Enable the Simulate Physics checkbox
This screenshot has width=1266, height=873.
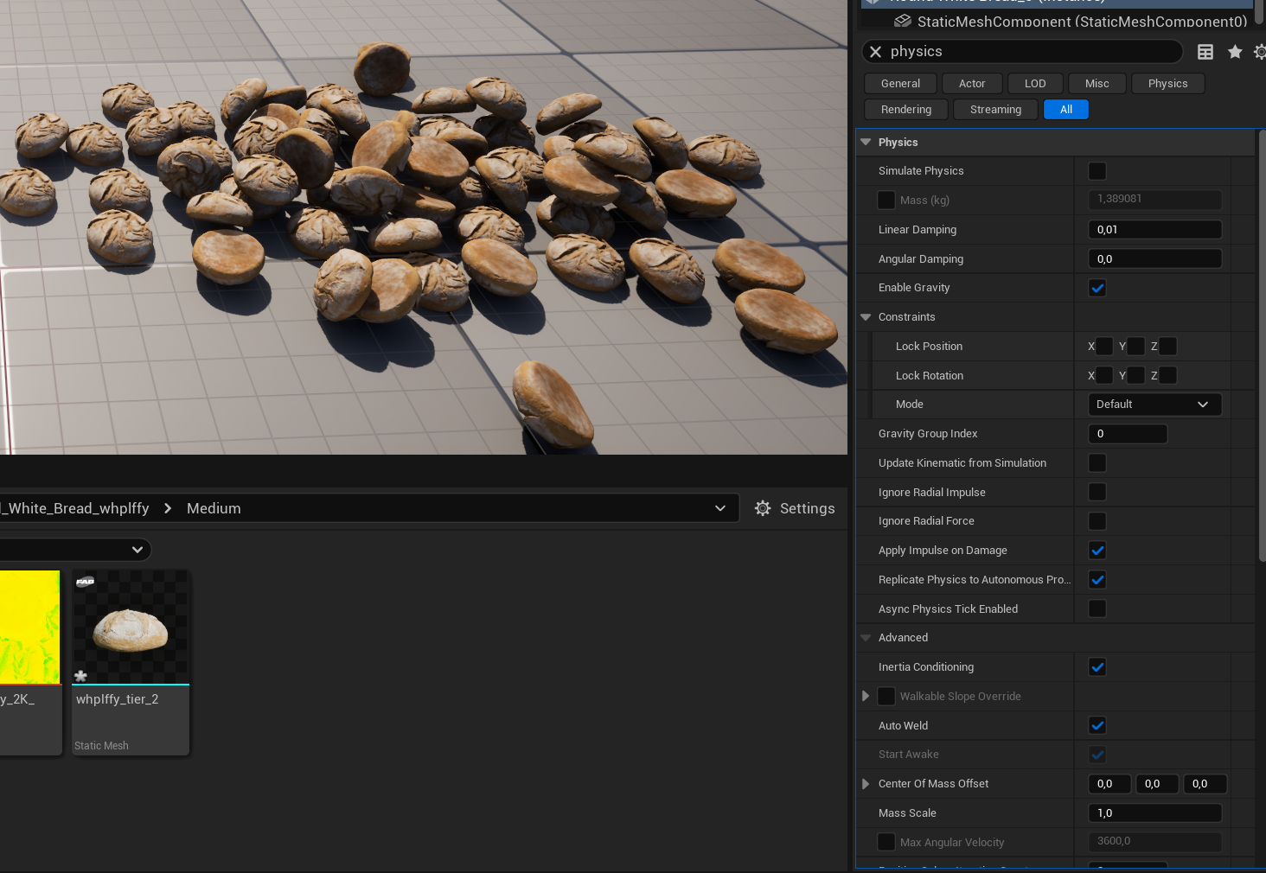1097,171
